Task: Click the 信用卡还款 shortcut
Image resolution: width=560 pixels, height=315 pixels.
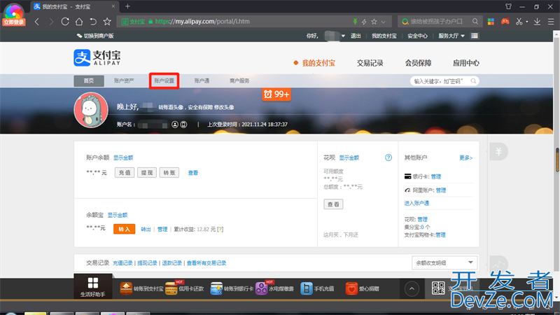Action: (185, 288)
